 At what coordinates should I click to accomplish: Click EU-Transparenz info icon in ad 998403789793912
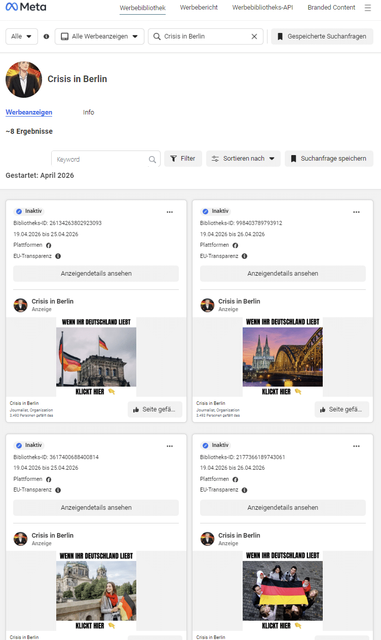click(x=244, y=256)
